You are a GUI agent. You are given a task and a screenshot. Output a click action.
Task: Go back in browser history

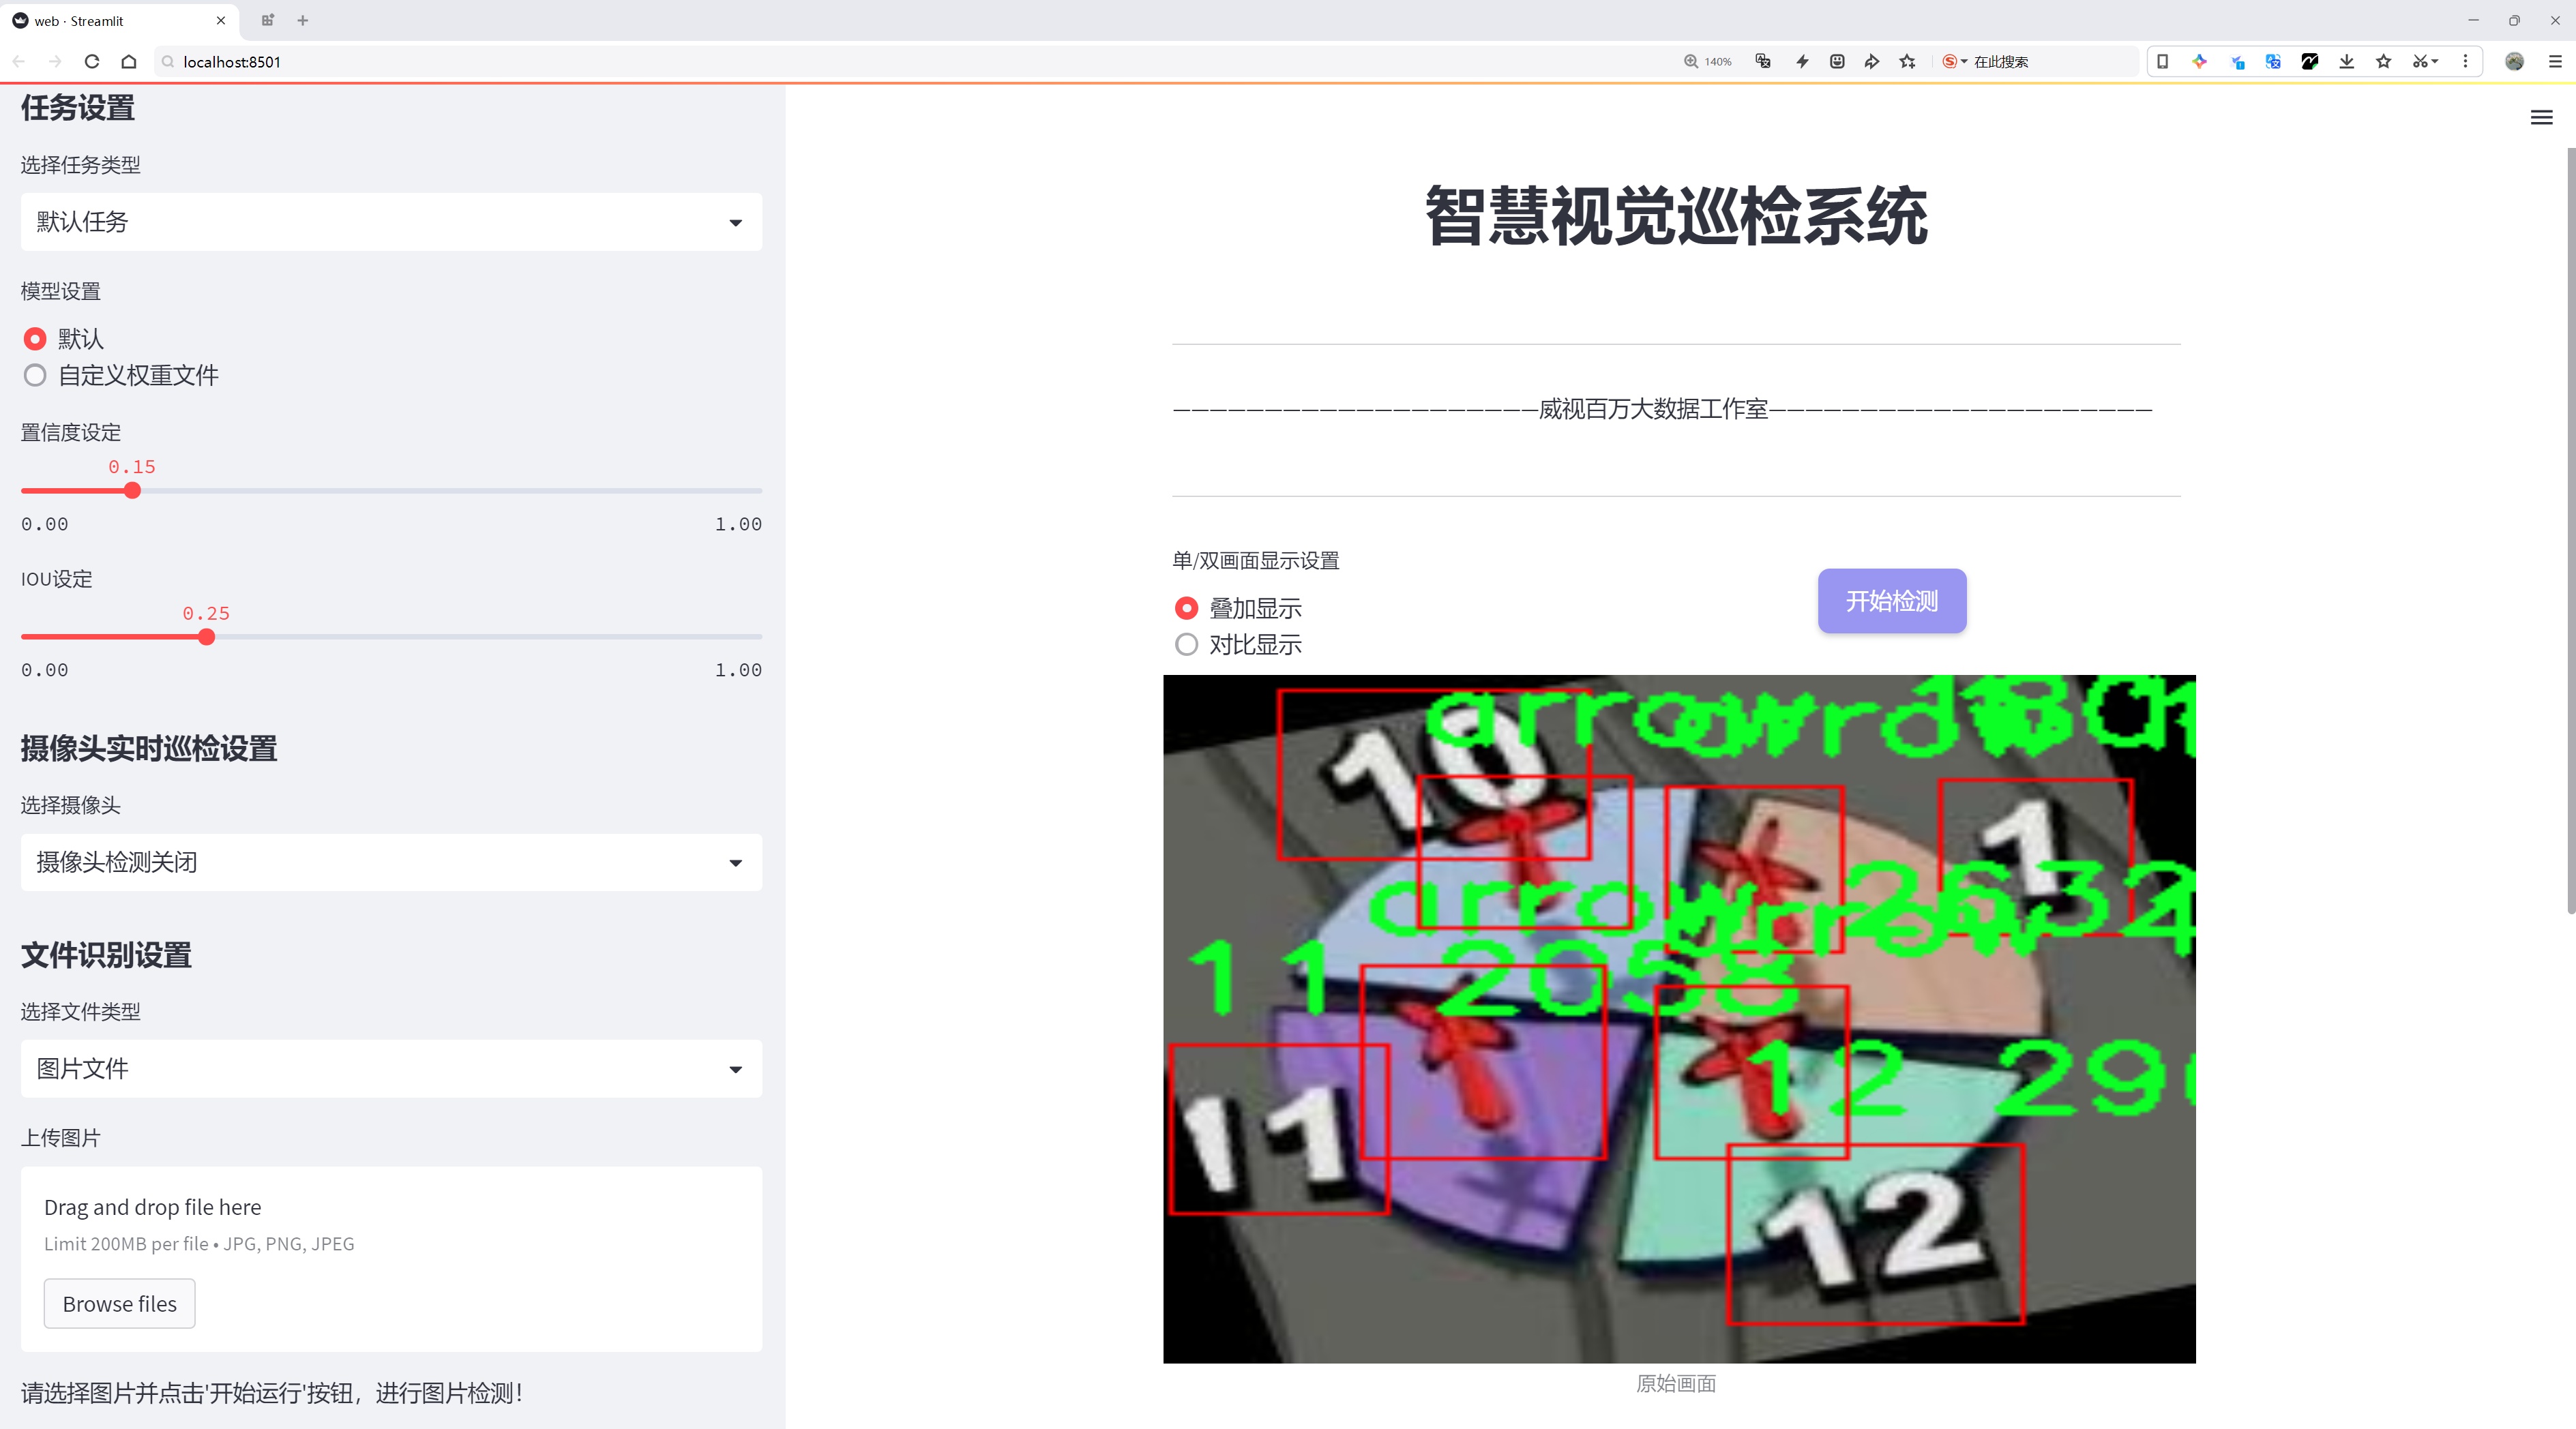click(x=19, y=61)
